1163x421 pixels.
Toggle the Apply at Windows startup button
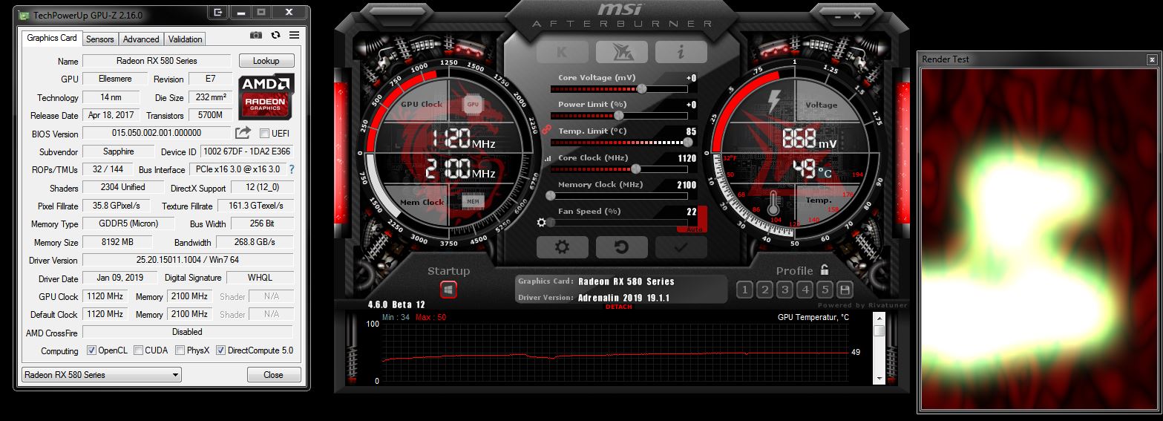pyautogui.click(x=448, y=290)
